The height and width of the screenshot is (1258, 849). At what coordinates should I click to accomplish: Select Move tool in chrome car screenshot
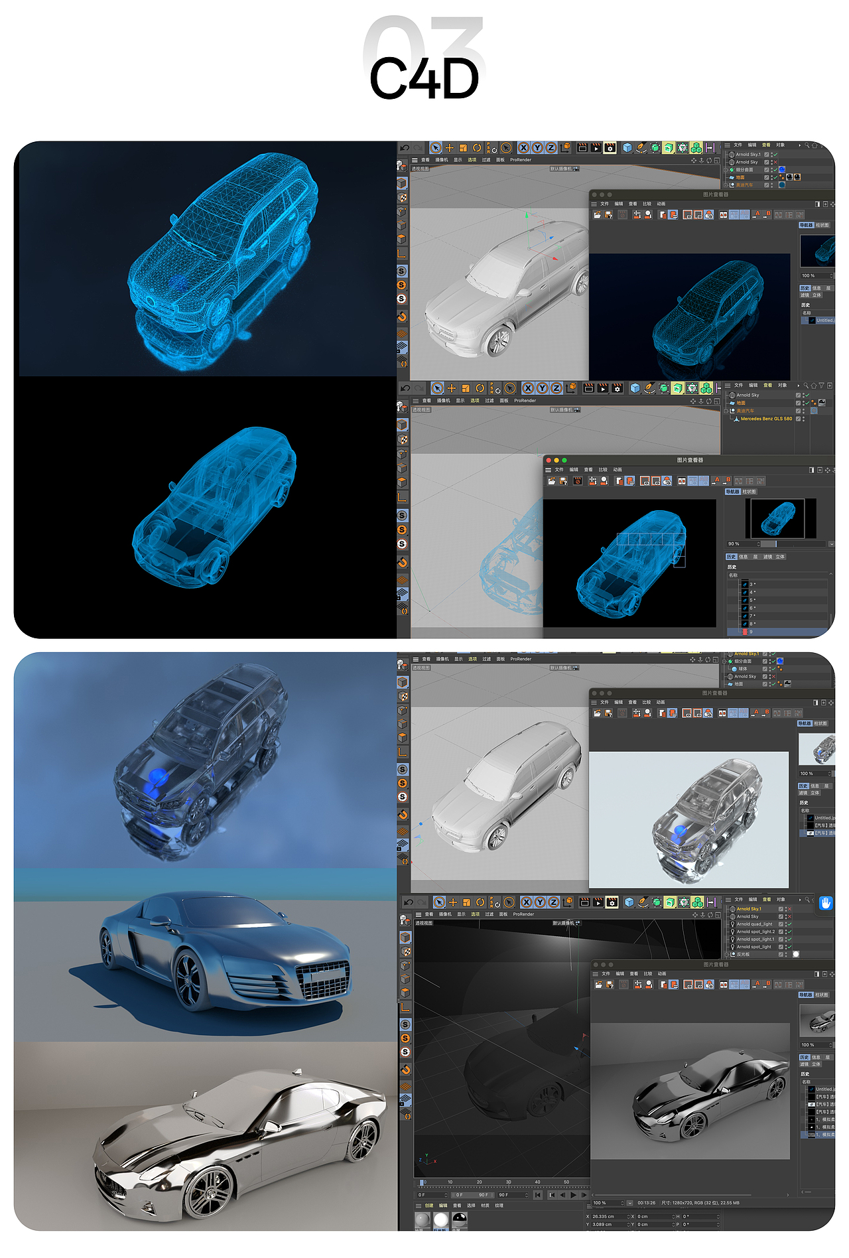point(453,902)
